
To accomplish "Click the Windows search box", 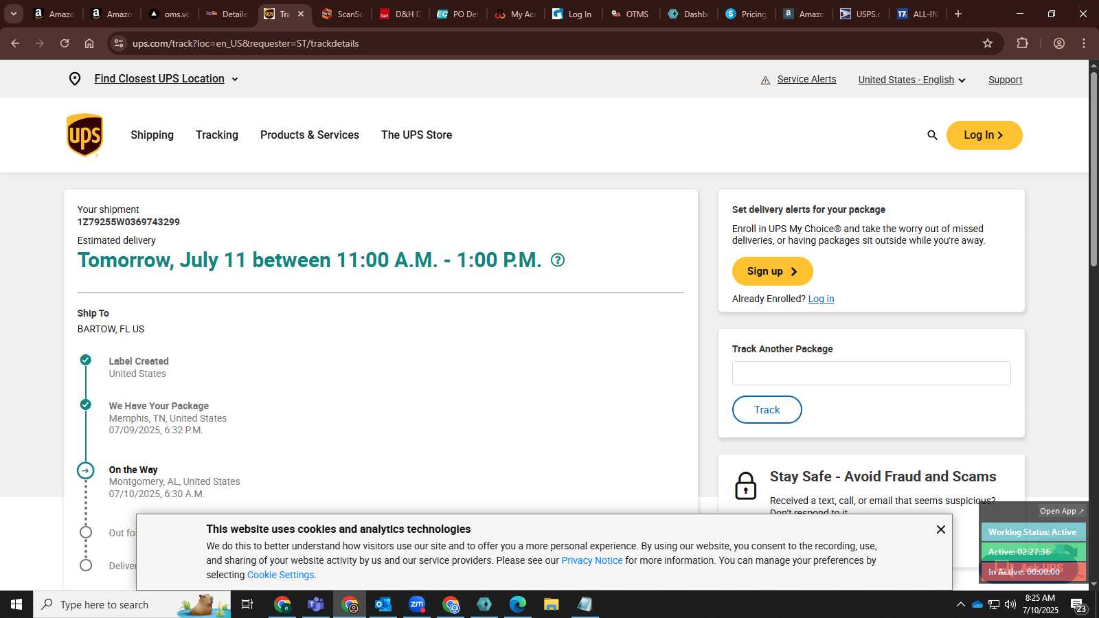I will pos(132,604).
